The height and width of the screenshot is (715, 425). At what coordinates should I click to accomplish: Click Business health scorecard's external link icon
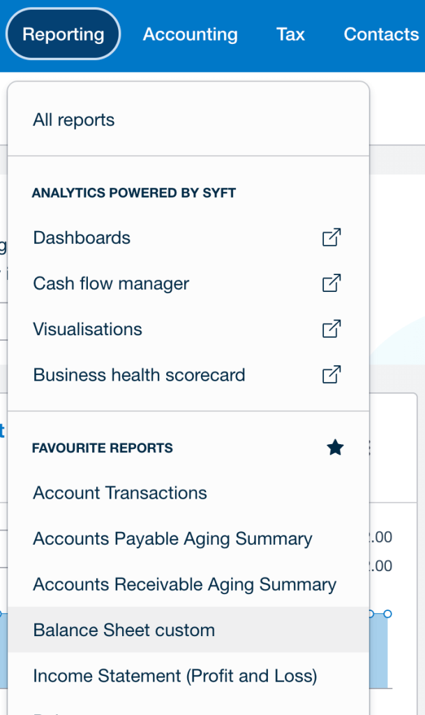click(331, 375)
